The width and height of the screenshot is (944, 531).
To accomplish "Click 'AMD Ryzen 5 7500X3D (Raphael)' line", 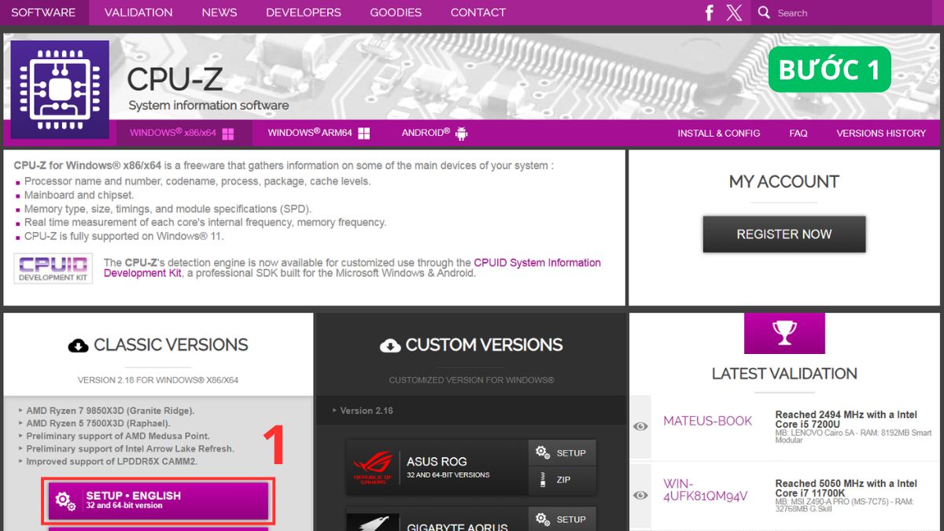I will [98, 423].
